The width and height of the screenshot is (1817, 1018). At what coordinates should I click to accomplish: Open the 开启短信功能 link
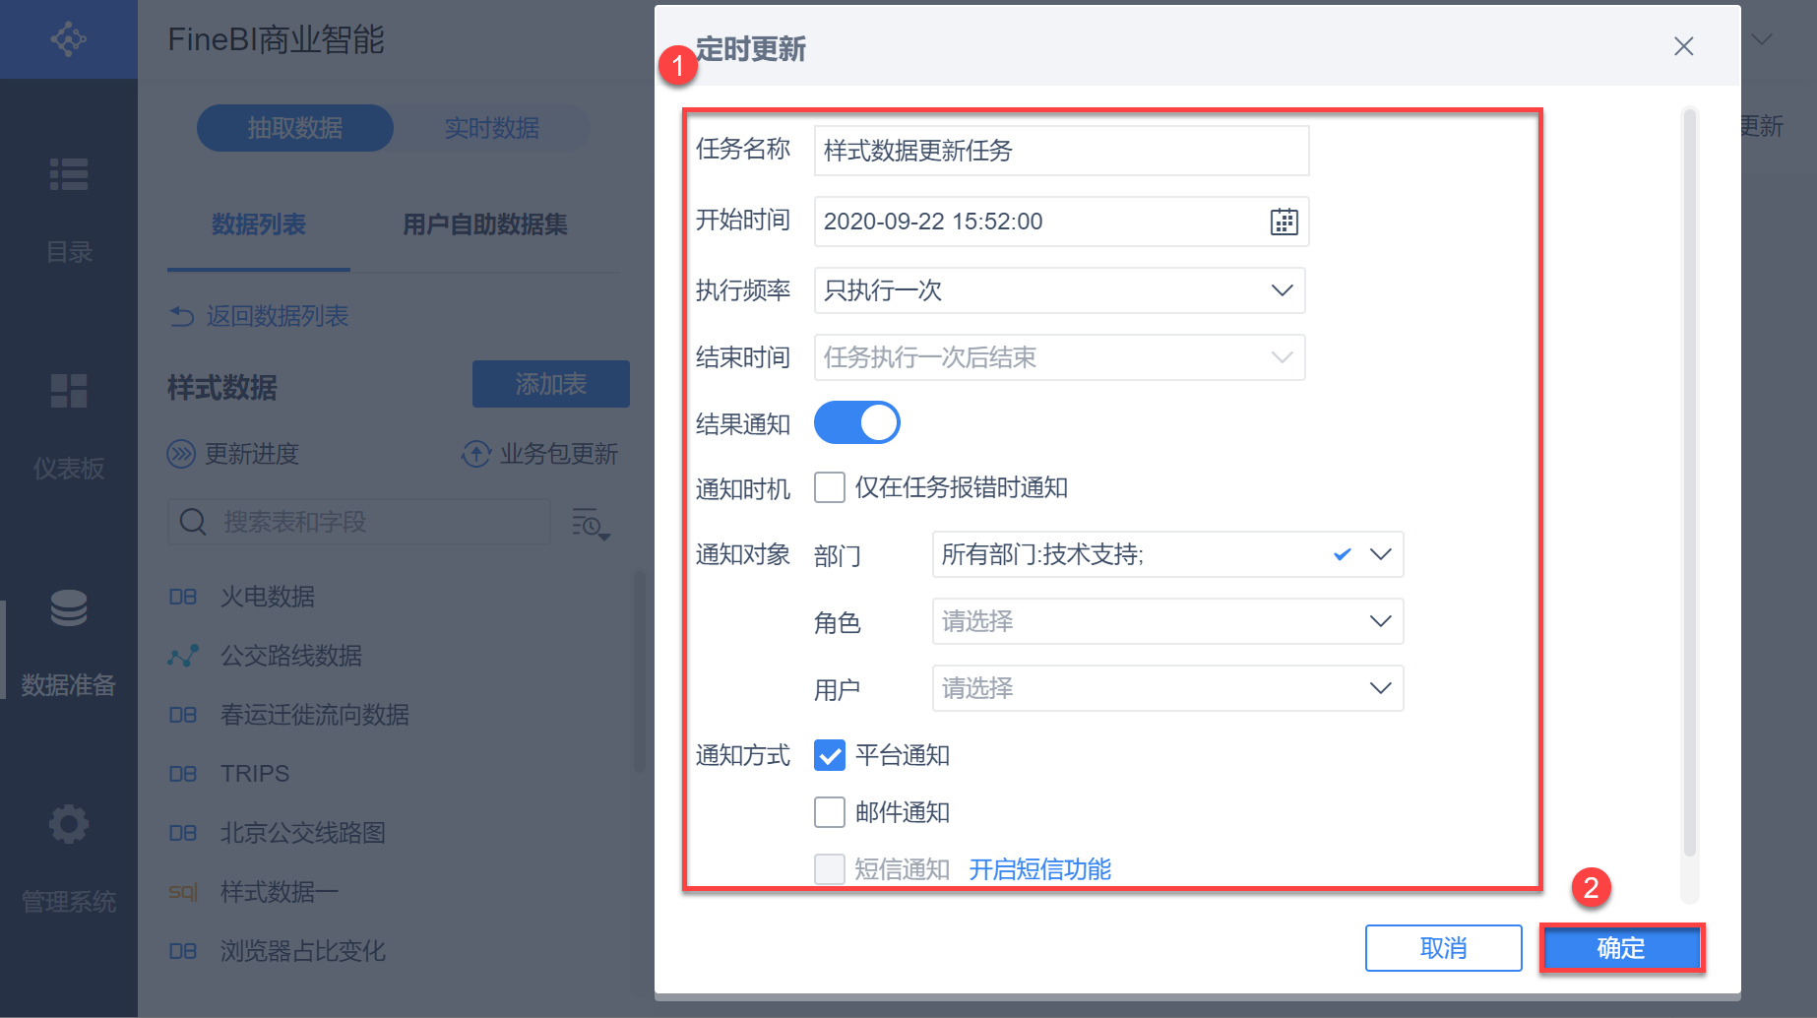[1040, 869]
